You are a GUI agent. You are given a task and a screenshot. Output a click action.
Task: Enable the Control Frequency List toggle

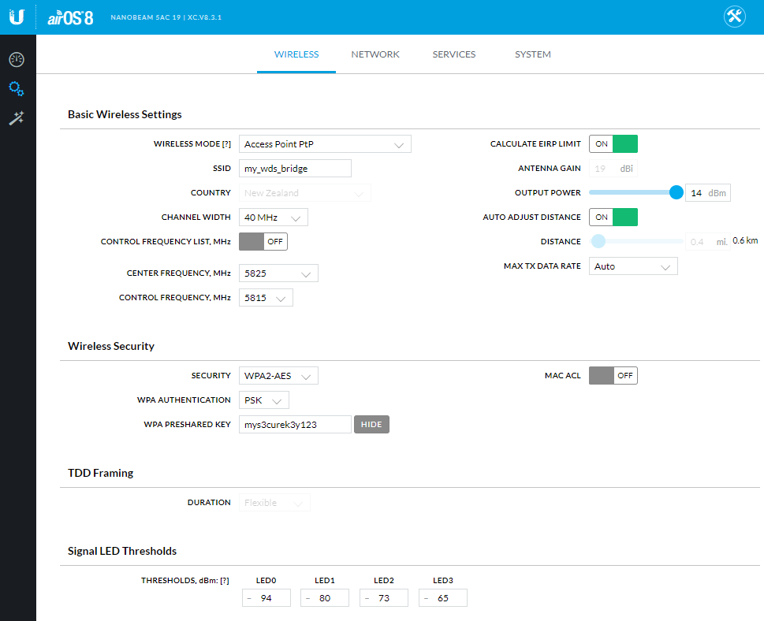[263, 241]
